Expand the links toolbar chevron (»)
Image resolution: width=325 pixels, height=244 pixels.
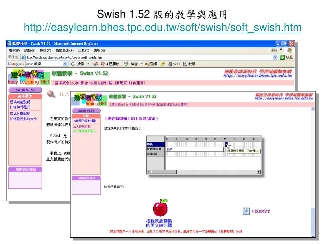(x=281, y=49)
